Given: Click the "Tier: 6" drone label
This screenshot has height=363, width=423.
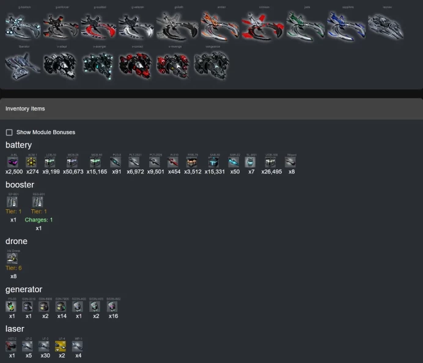Looking at the screenshot, I should click(x=13, y=268).
